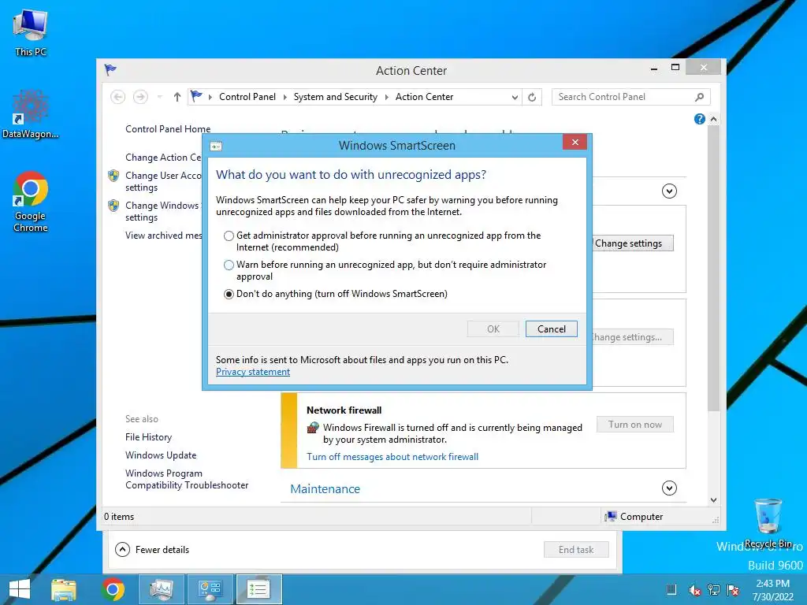Switch to Task Manager taskbar item
This screenshot has width=807, height=605.
click(x=258, y=589)
